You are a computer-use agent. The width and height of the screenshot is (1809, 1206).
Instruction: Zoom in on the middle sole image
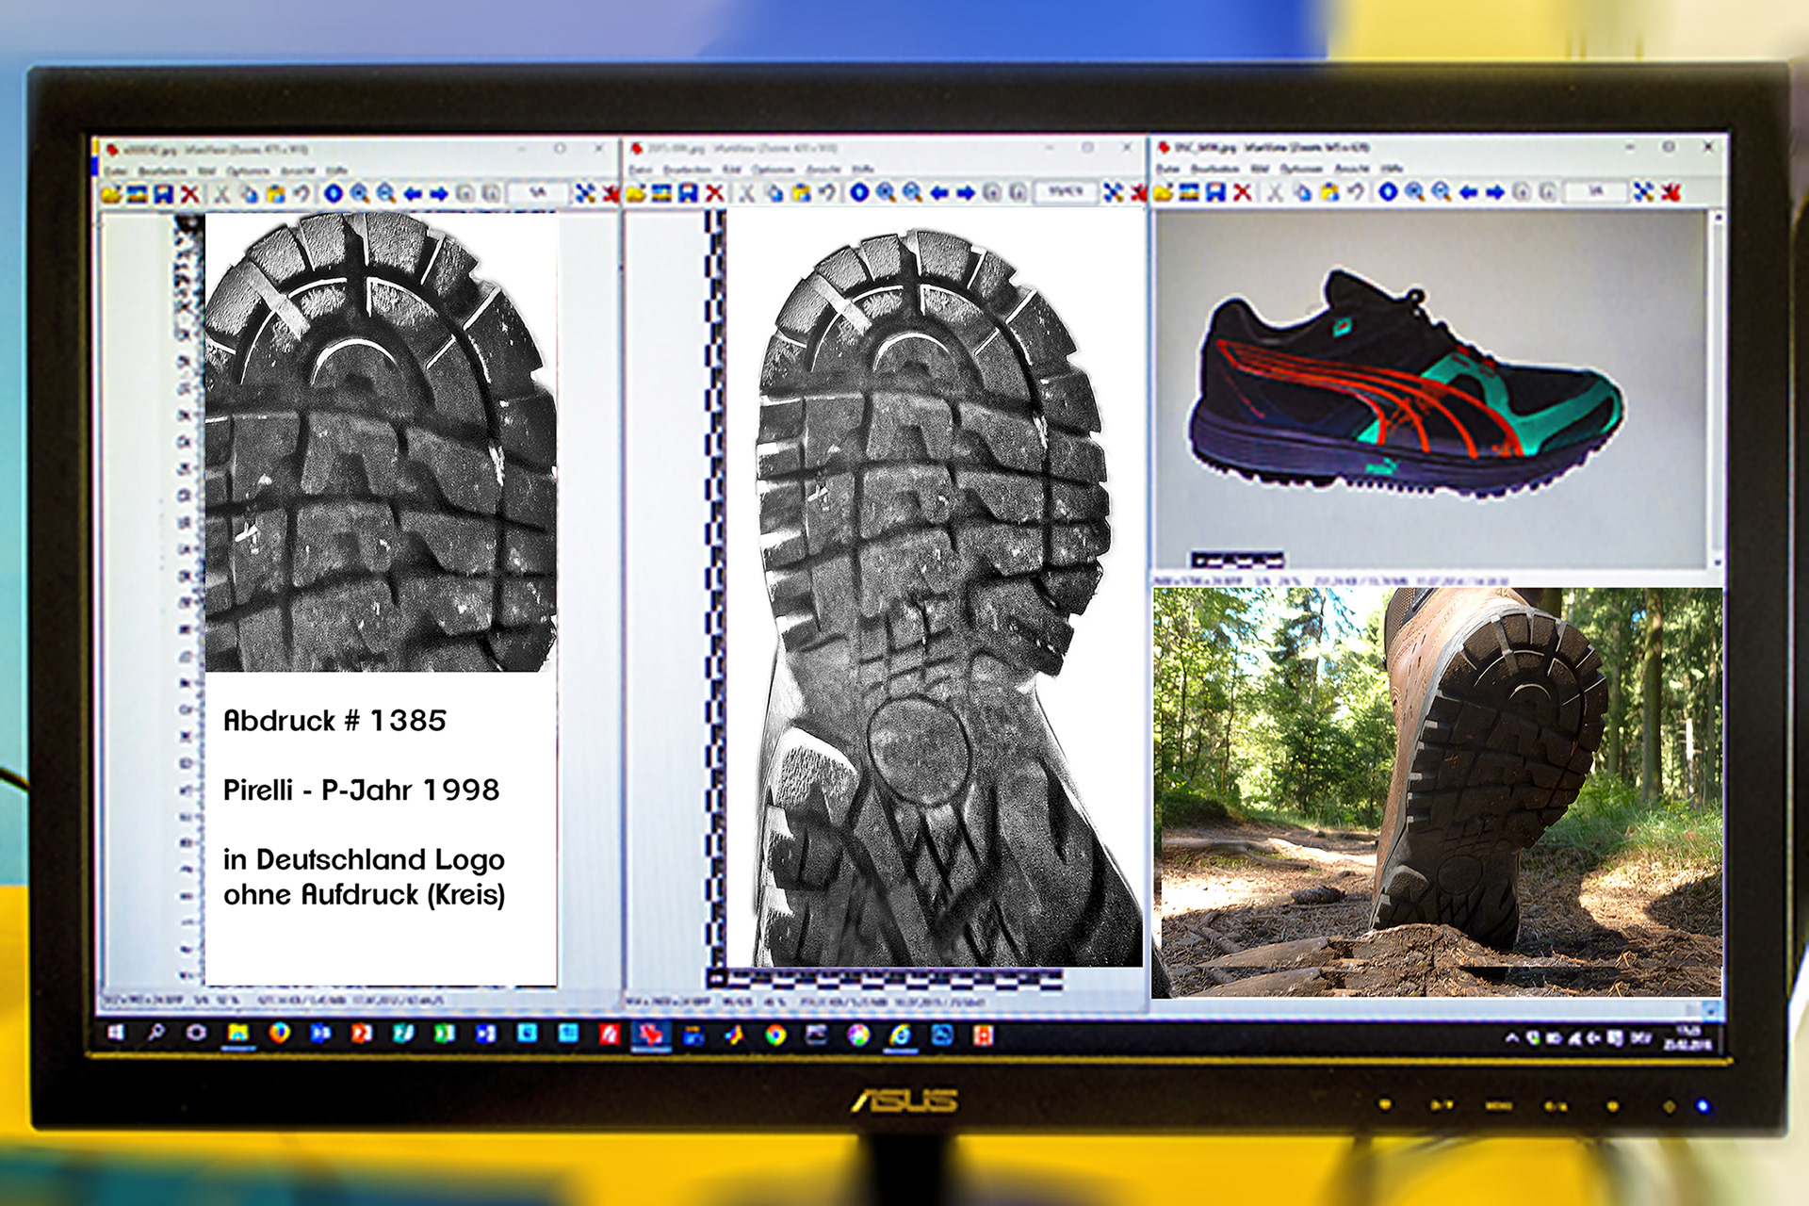[x=886, y=192]
